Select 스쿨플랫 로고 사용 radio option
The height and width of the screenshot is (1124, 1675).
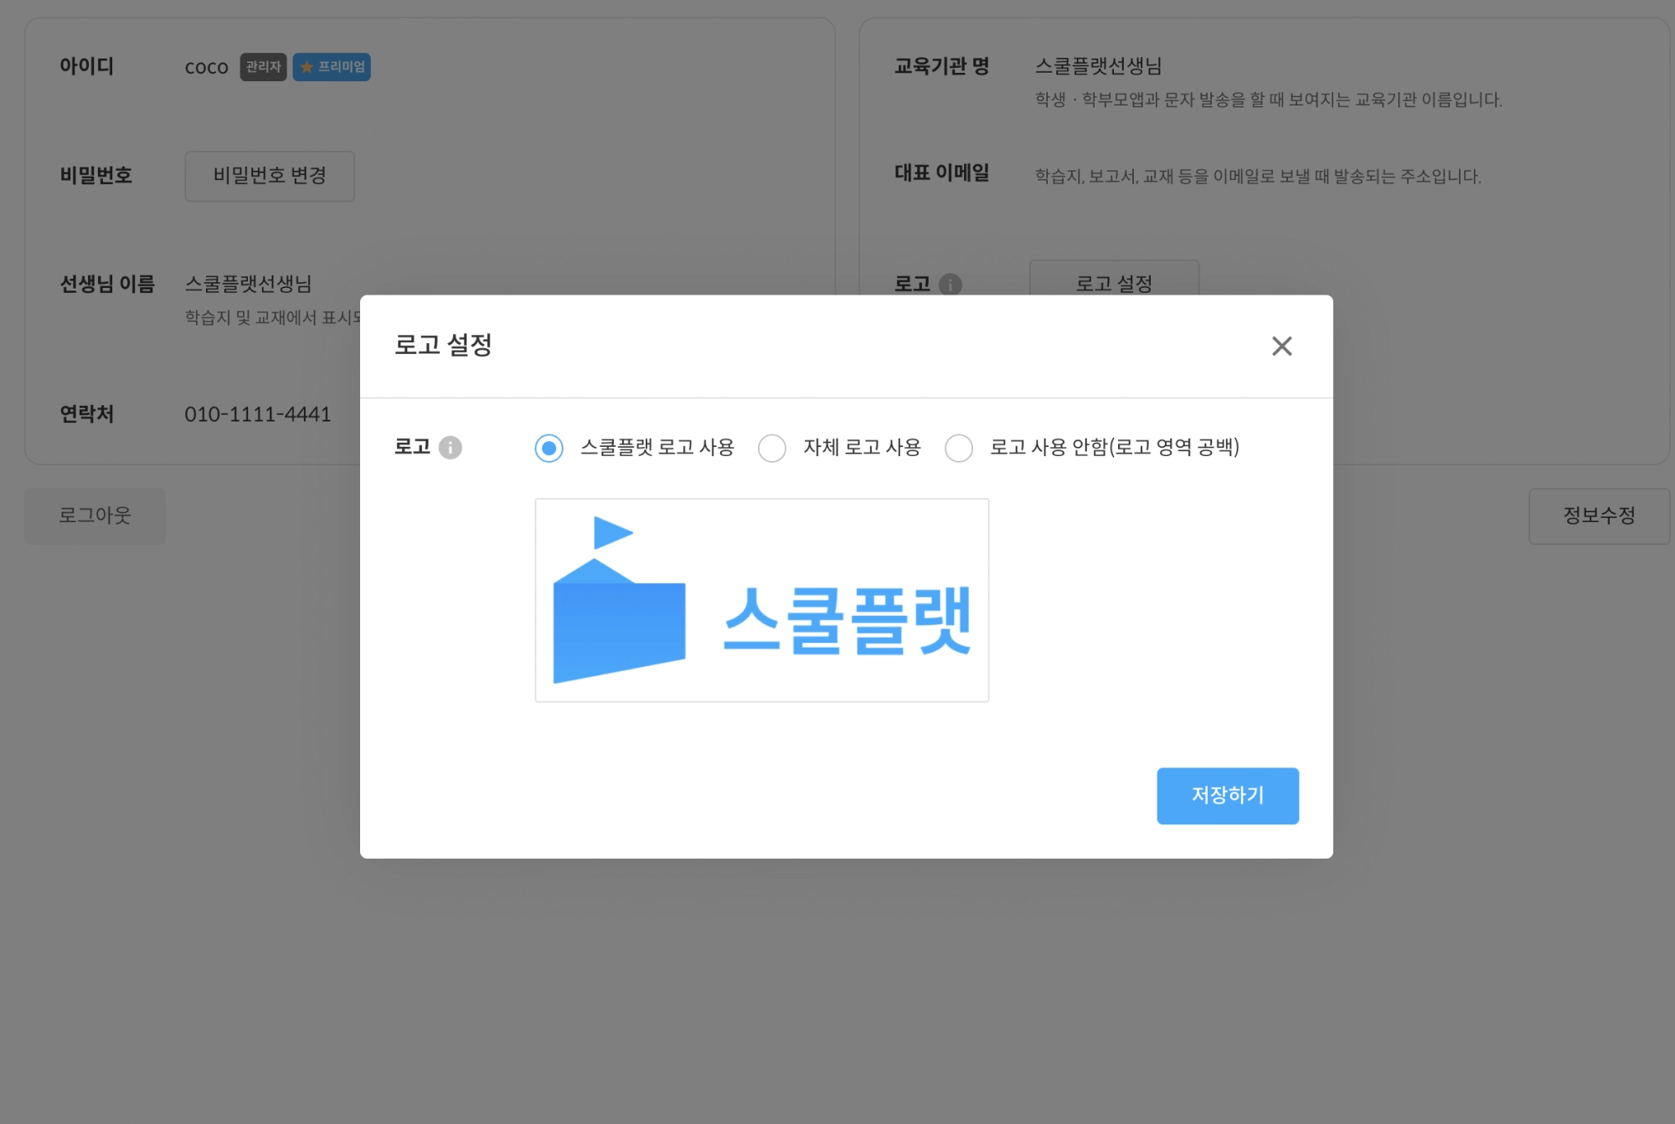coord(549,448)
